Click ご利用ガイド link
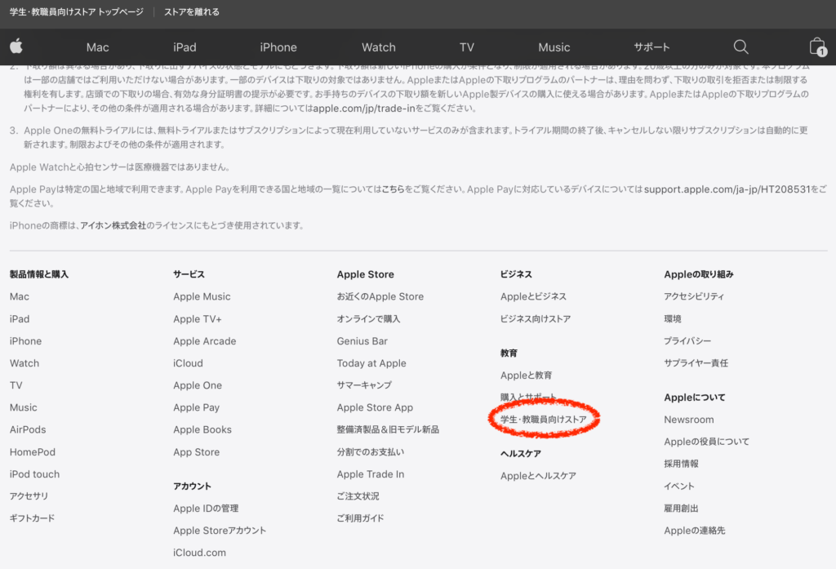The width and height of the screenshot is (836, 569). (x=360, y=518)
